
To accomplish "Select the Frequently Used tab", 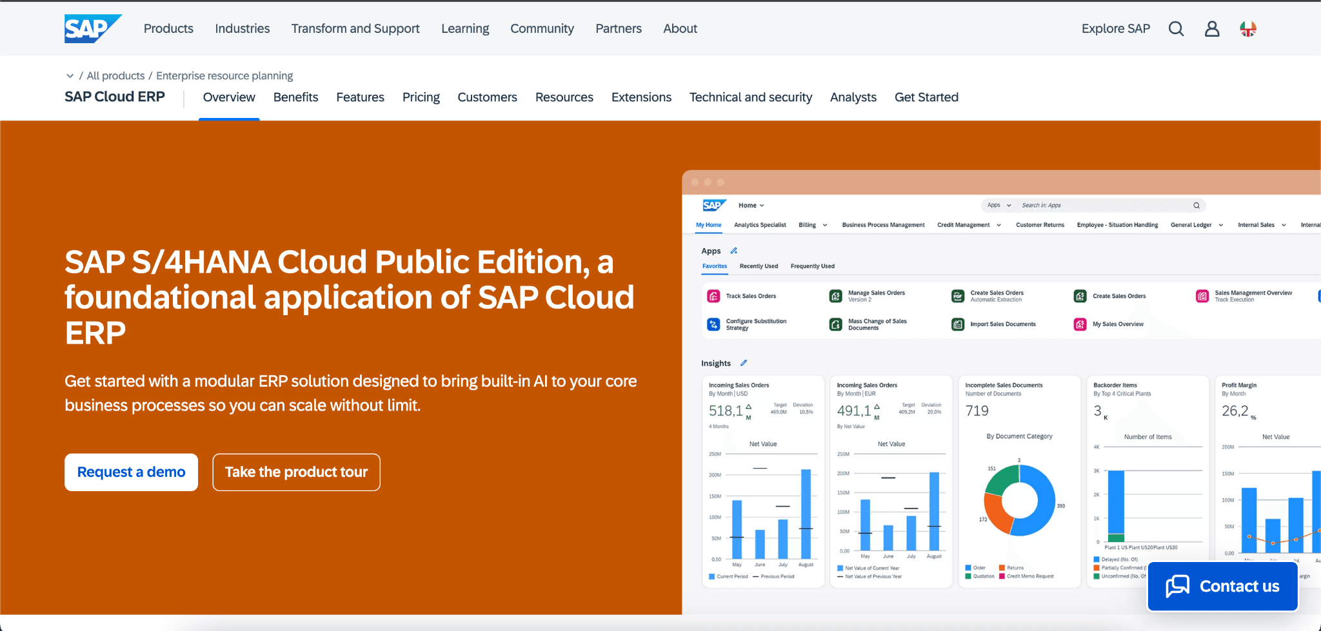I will [x=812, y=266].
